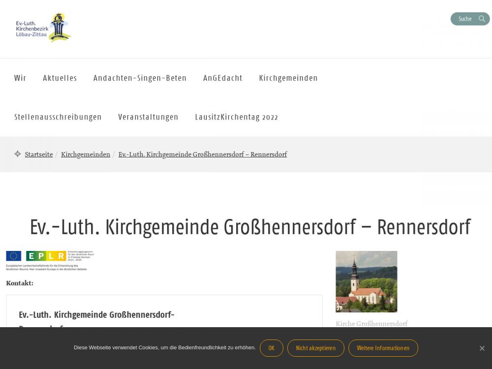Open Veranstaltungen menu item
This screenshot has width=492, height=369.
pos(148,117)
